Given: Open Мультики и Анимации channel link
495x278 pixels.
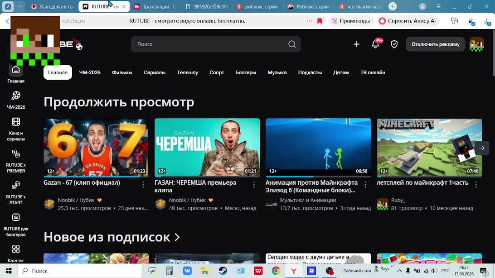Looking at the screenshot, I should 308,200.
